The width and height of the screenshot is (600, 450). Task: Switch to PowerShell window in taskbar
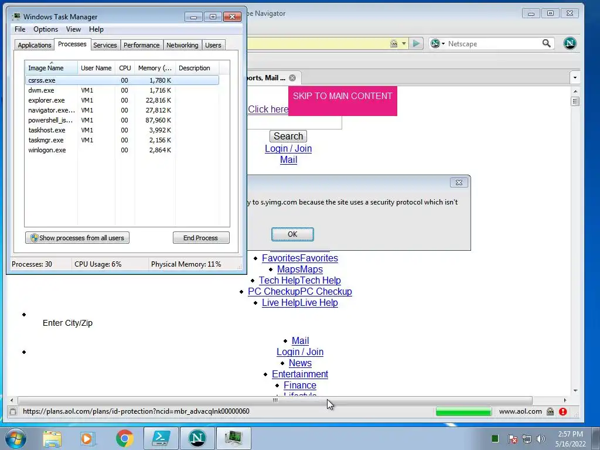click(x=161, y=438)
